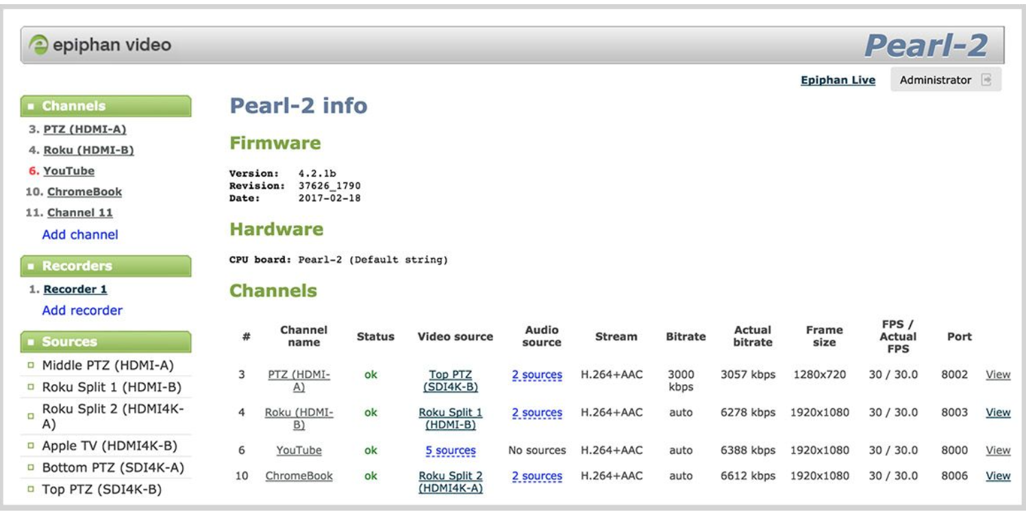This screenshot has width=1026, height=523.
Task: Click View link for port 8006
Action: [998, 476]
